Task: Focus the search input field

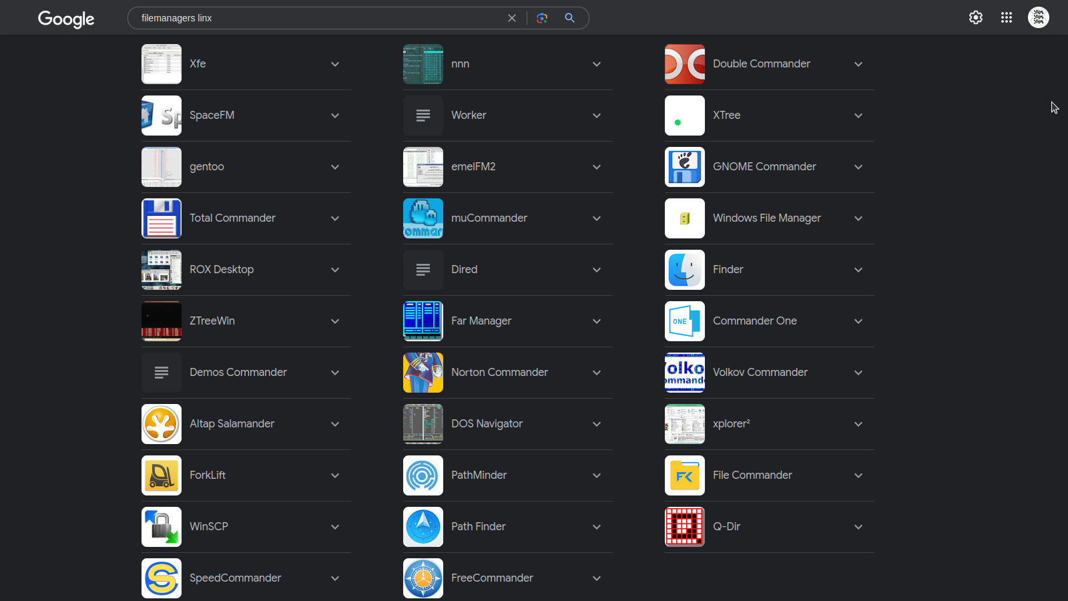Action: (320, 18)
